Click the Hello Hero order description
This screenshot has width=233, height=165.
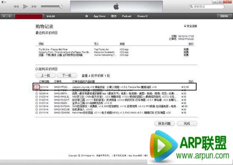tap(122, 113)
